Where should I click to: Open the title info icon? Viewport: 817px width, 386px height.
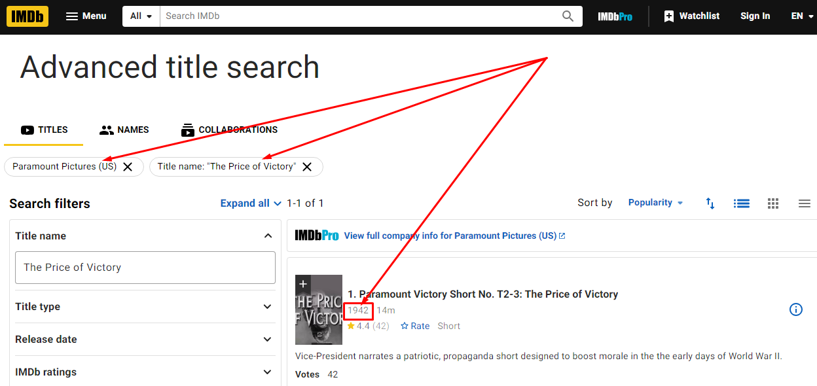tap(796, 309)
